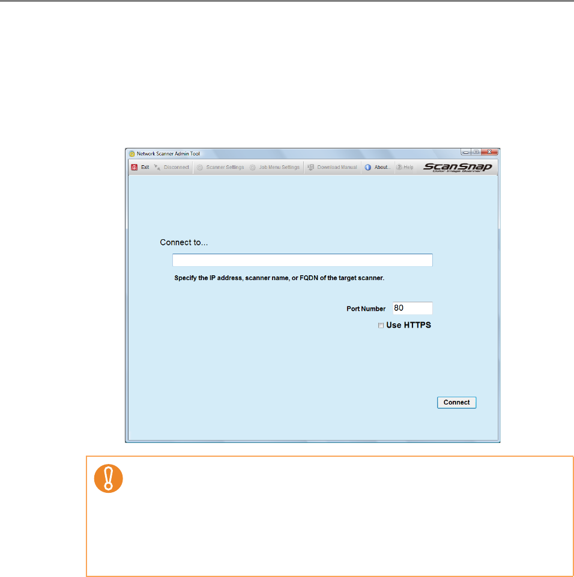Enable the Use HTTPS checkbox
574x577 pixels.
click(381, 325)
